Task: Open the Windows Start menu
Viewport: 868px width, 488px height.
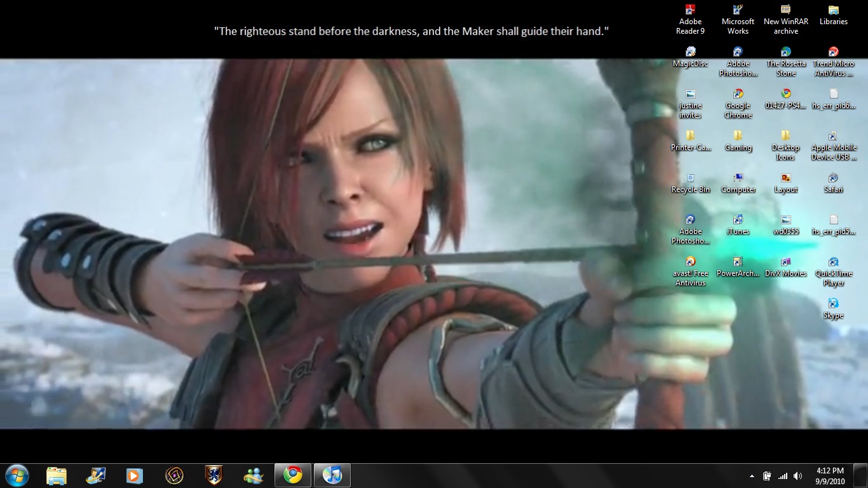Action: point(17,475)
